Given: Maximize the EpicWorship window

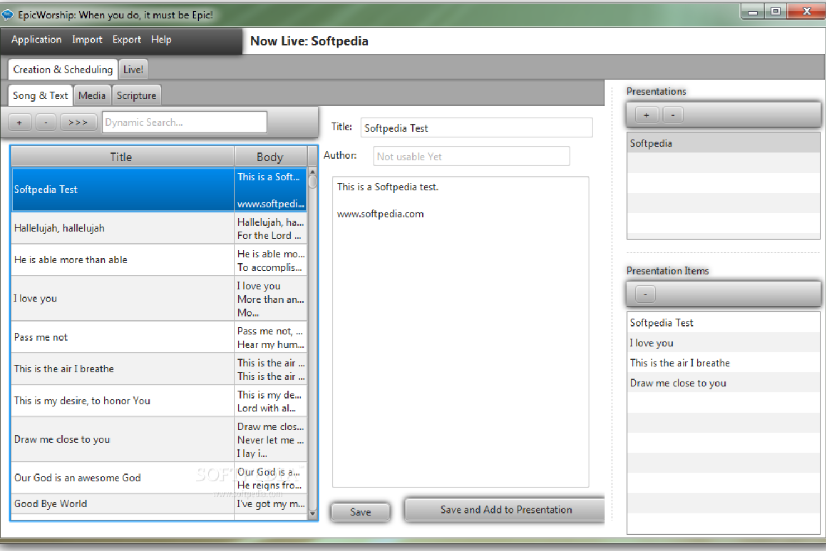Looking at the screenshot, I should click(775, 11).
